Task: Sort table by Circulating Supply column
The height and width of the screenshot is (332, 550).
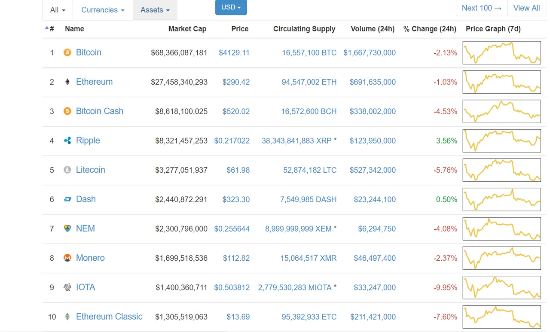Action: (x=304, y=29)
